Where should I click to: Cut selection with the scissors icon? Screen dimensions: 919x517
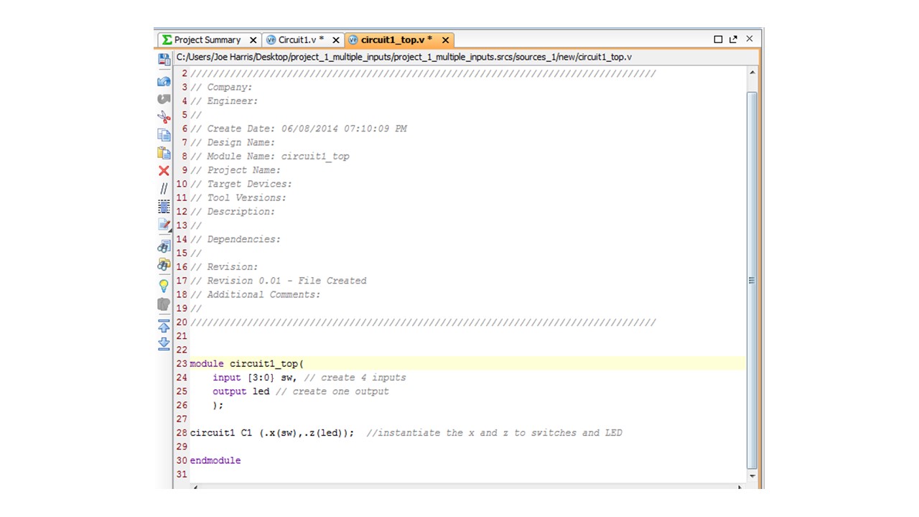(164, 117)
